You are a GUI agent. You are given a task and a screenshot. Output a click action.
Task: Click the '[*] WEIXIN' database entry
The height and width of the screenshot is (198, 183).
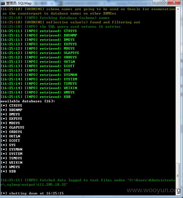(11, 163)
